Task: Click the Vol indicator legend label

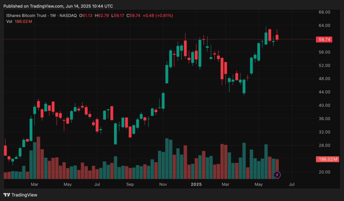Action: coord(9,22)
